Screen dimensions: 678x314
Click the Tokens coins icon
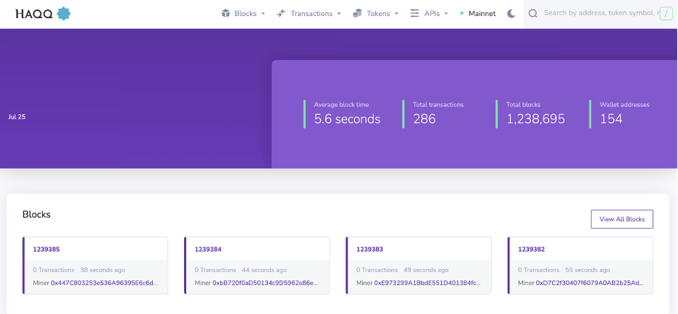(x=357, y=14)
